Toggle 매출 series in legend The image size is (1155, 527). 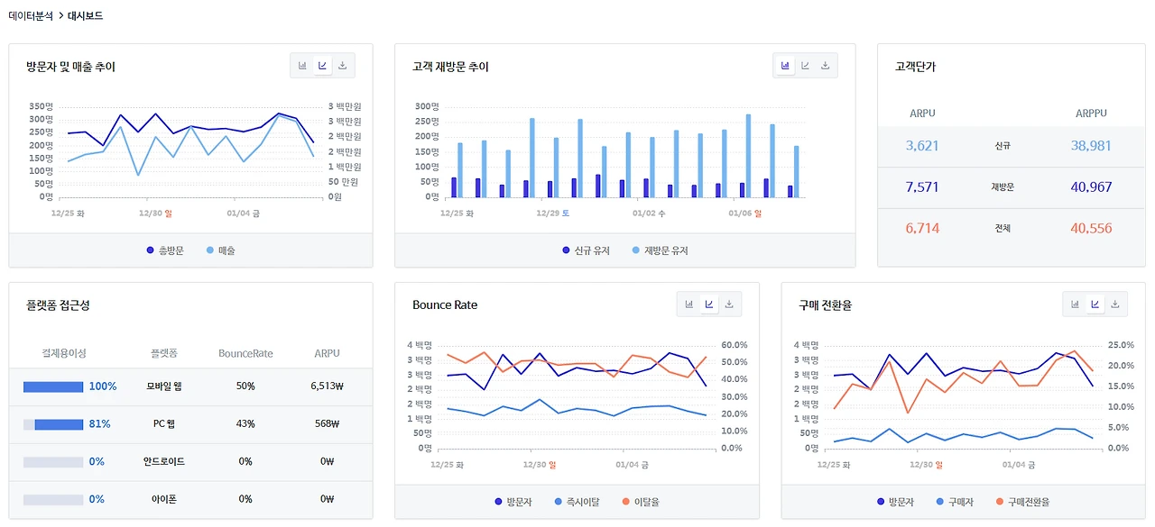click(221, 250)
